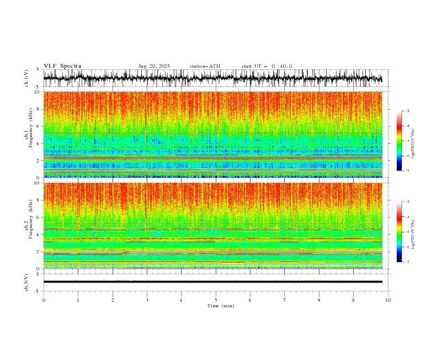Click the log(PSD) label beside ch.1 color bar
The height and width of the screenshot is (337, 437).
pos(413,144)
